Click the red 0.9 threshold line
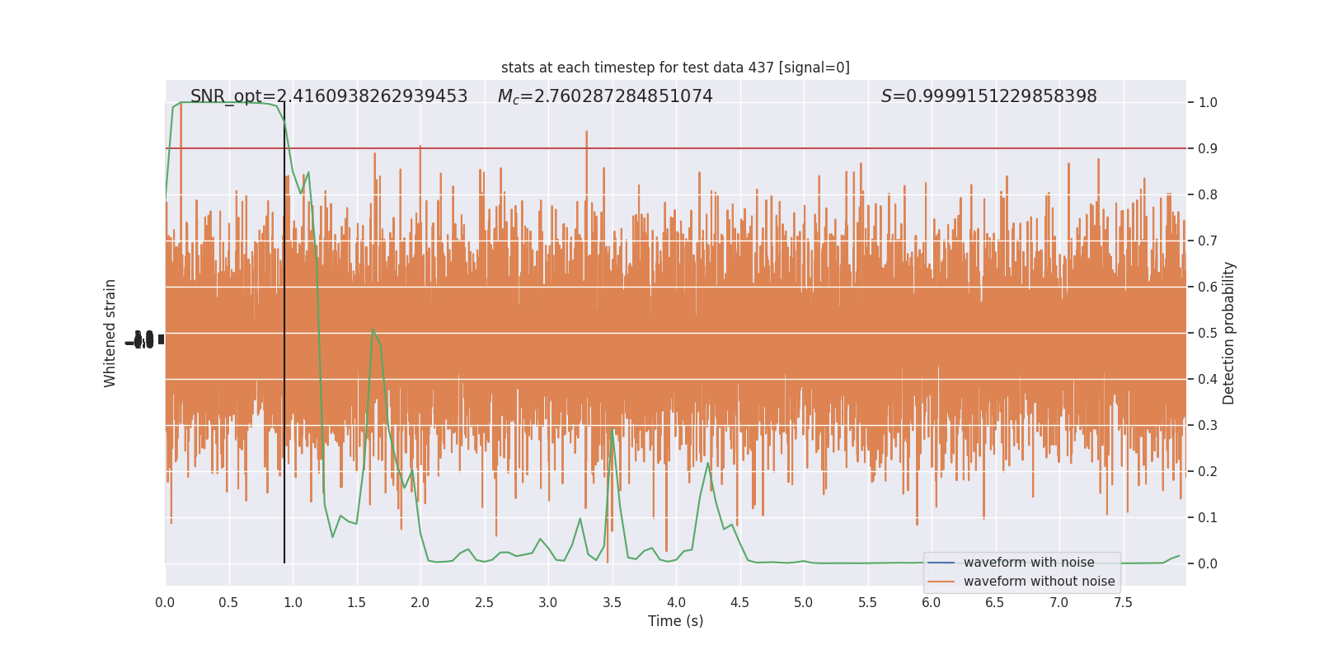1319x659 pixels. click(675, 148)
